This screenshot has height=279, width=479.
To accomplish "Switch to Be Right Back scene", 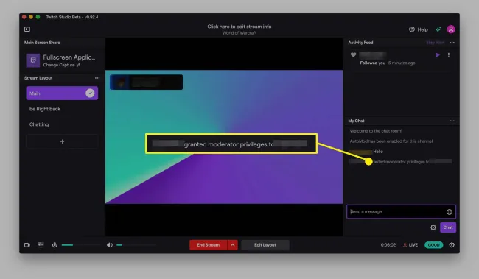I will click(45, 109).
